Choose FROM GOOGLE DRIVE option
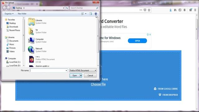 (166, 89)
